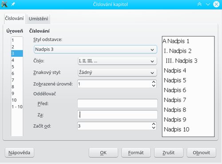Open the Styl odstavce dropdown
Screen dimensions: 222x164
click(x=95, y=49)
